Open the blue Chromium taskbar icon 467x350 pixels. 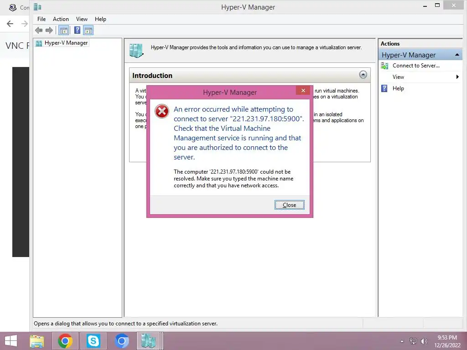pos(121,341)
